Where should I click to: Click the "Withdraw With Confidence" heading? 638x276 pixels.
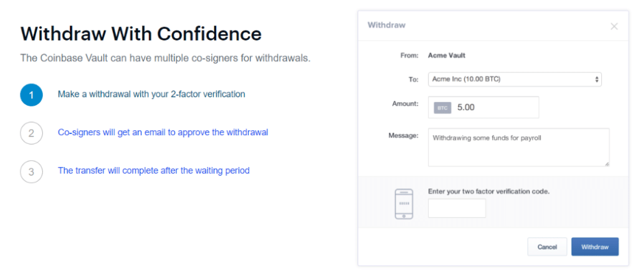[141, 33]
